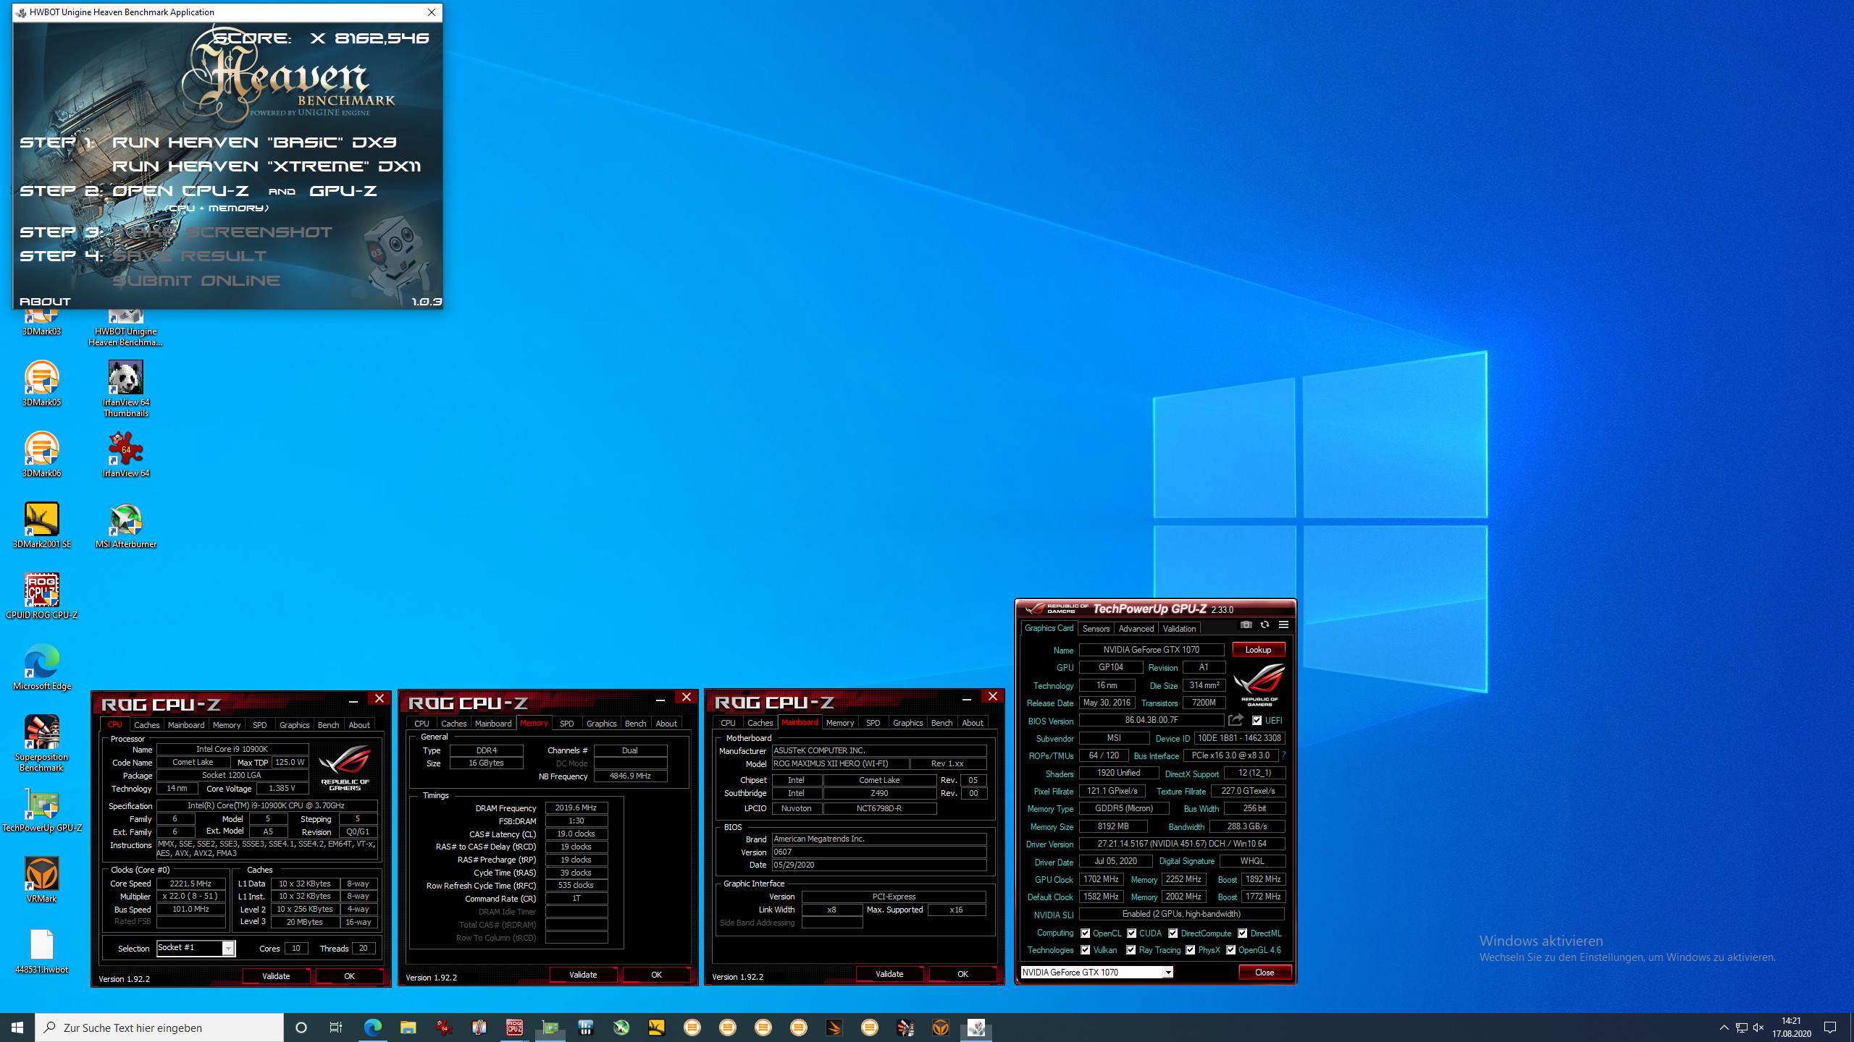Image resolution: width=1854 pixels, height=1042 pixels.
Task: Switch to the Caches tab in the CPU window
Action: click(146, 725)
